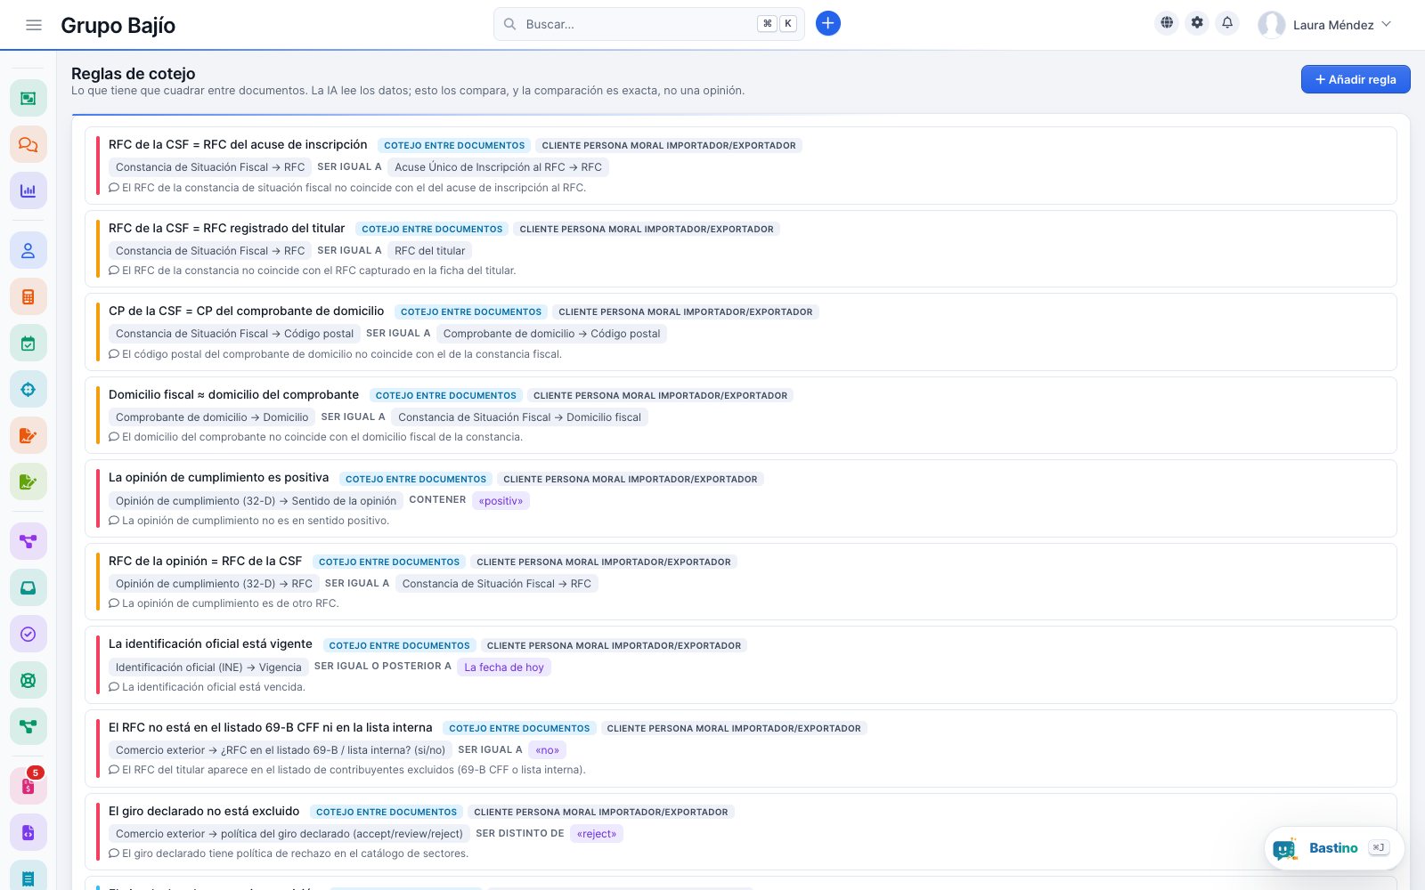Open the hamburger menu
Image resolution: width=1425 pixels, height=890 pixels.
34,25
